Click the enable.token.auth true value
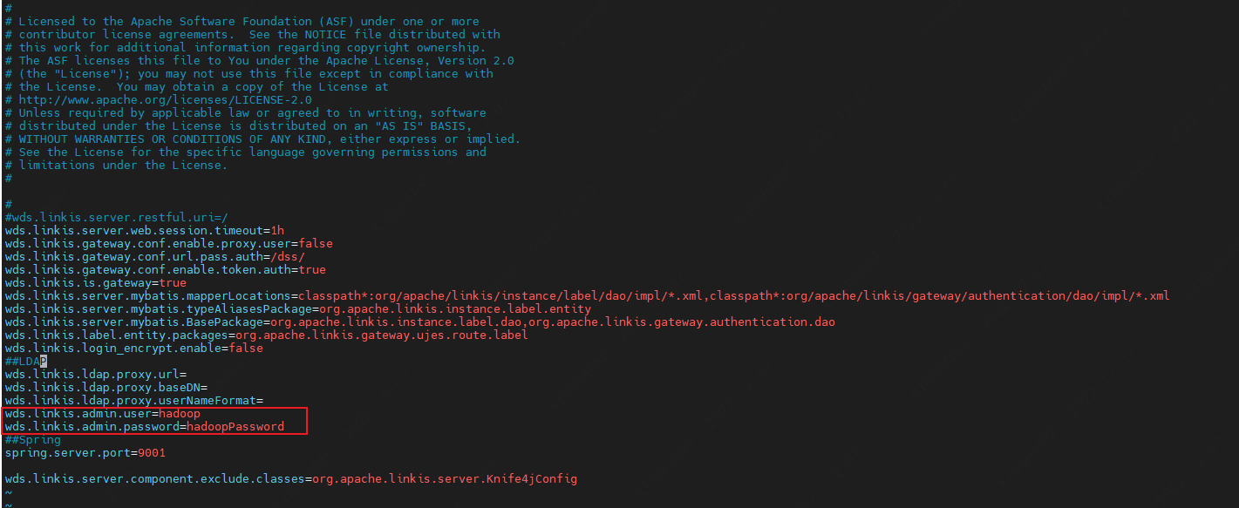Image resolution: width=1239 pixels, height=508 pixels. click(x=311, y=269)
